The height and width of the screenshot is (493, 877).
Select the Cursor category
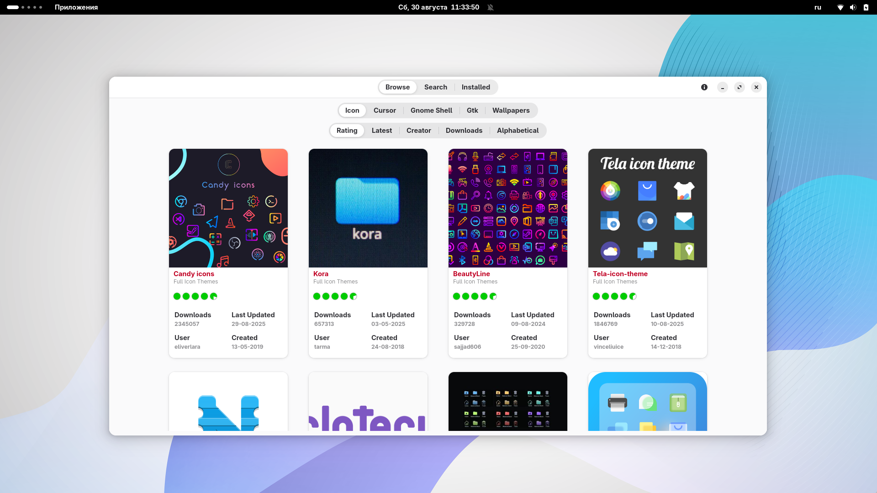[x=385, y=110]
